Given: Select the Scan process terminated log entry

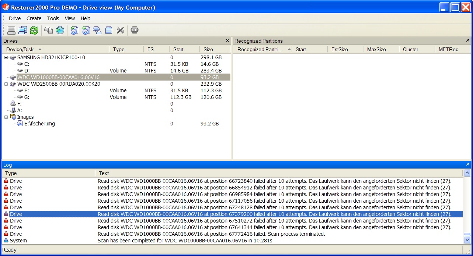Looking at the screenshot, I should click(233, 234).
